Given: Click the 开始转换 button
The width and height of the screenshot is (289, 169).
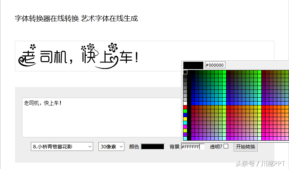Looking at the screenshot, I should tap(246, 147).
